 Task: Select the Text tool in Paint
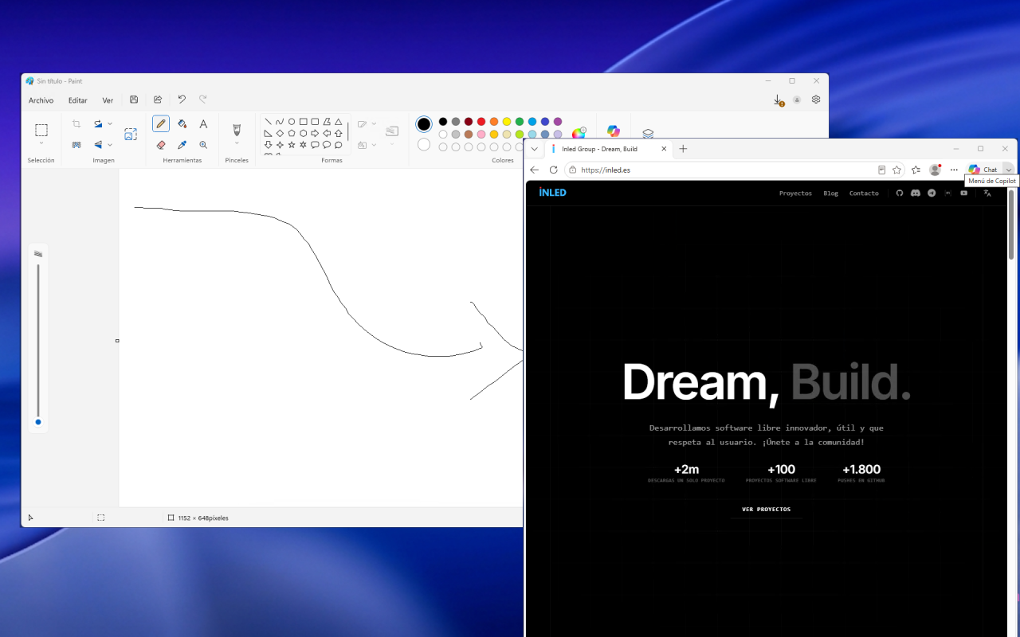pos(203,123)
